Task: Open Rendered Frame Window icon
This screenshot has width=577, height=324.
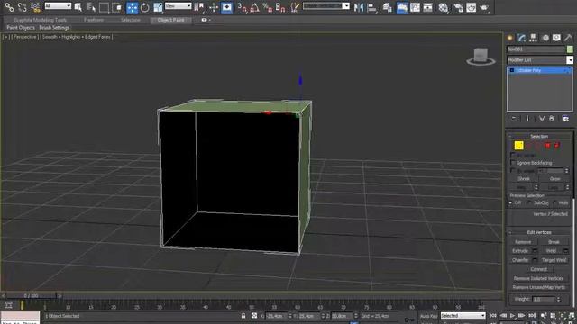Action: point(471,7)
